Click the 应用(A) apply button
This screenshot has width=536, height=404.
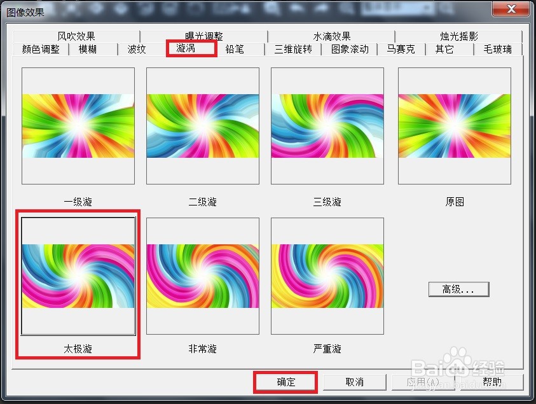tap(423, 382)
